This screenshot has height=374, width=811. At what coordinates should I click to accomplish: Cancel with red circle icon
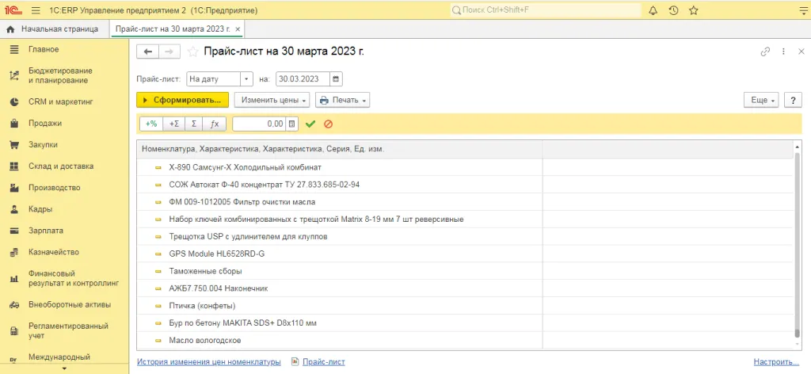[x=328, y=124]
